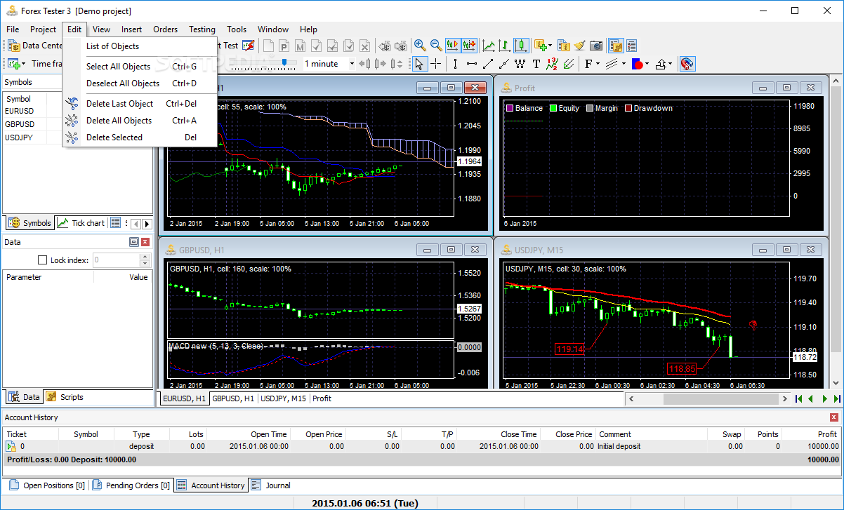Select the ray line drawing tool
Image resolution: width=844 pixels, height=510 pixels.
(x=503, y=64)
